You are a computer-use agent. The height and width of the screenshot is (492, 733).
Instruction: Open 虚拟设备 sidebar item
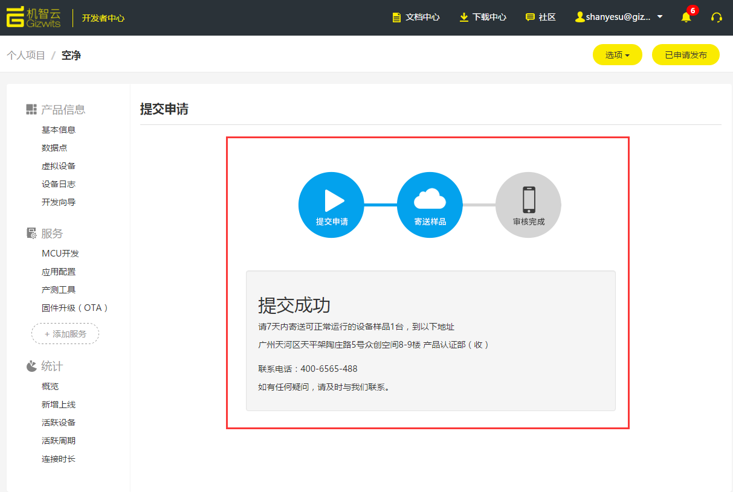[59, 166]
